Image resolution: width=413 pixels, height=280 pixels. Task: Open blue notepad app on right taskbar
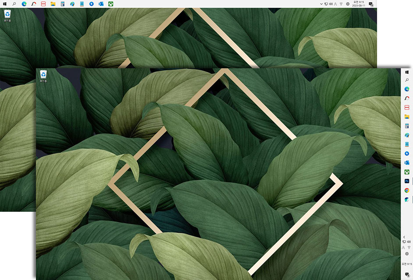[x=407, y=144]
